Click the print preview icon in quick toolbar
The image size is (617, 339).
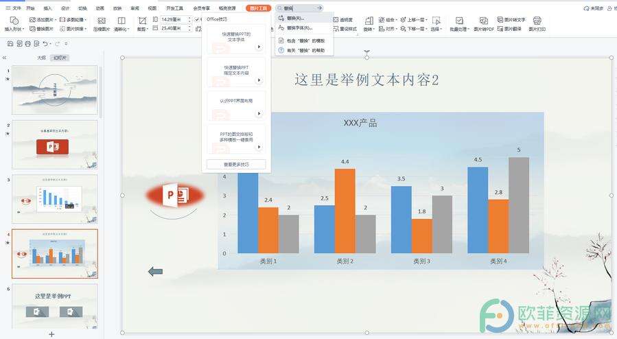36,44
